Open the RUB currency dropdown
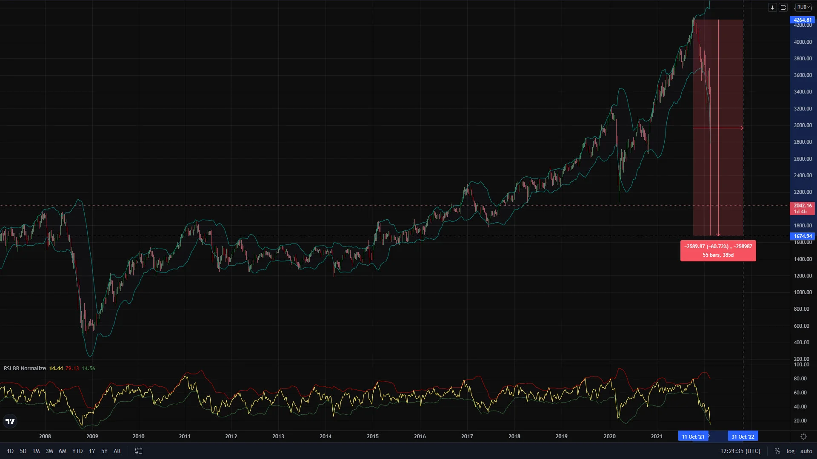The image size is (817, 459). [803, 7]
